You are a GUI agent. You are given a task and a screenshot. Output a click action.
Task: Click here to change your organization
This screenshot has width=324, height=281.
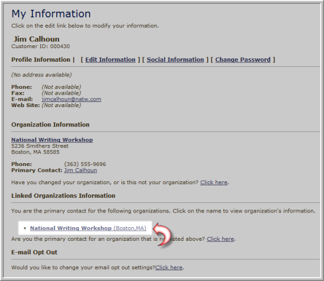[x=214, y=182]
